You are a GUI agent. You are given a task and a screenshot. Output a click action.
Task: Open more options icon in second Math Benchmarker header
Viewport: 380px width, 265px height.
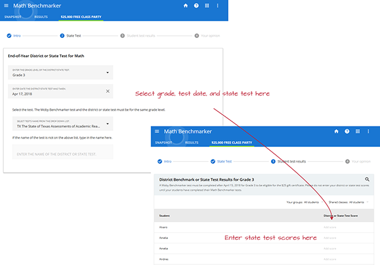pyautogui.click(x=369, y=131)
